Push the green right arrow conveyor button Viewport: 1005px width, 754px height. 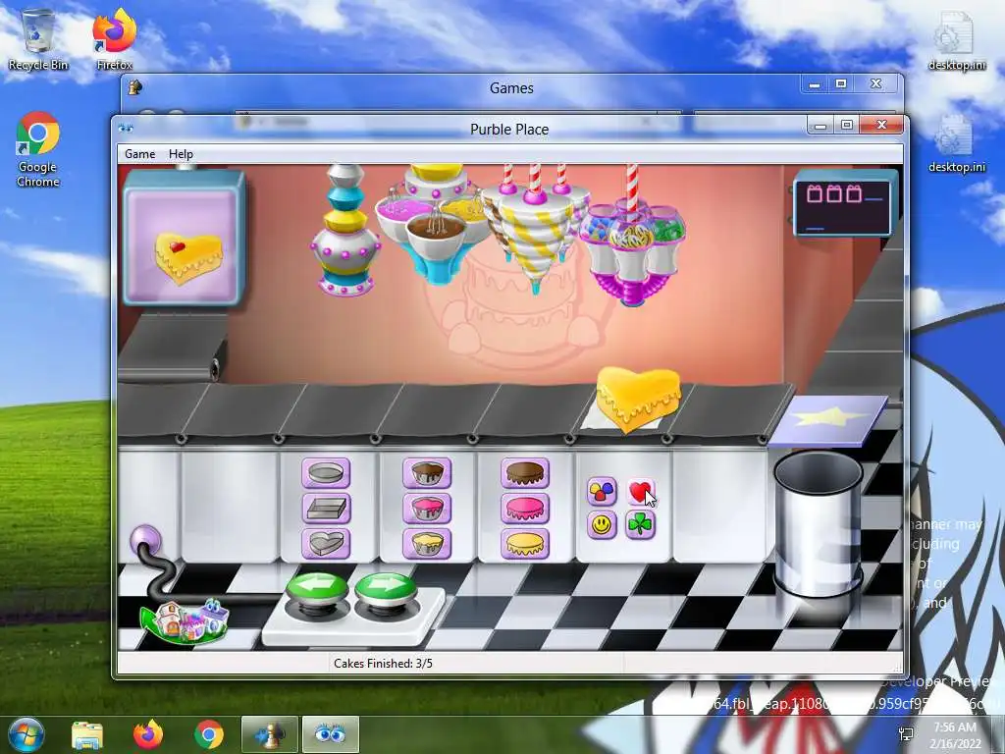click(x=385, y=590)
